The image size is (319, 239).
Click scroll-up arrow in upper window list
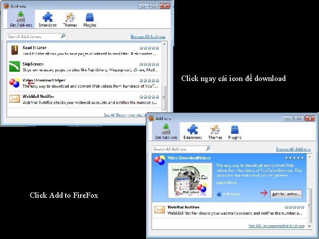(x=164, y=44)
